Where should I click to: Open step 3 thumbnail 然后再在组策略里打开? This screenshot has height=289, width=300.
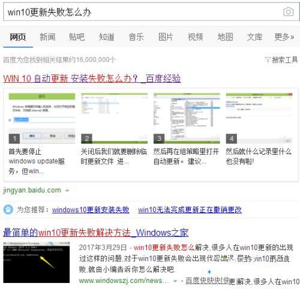click(x=187, y=118)
